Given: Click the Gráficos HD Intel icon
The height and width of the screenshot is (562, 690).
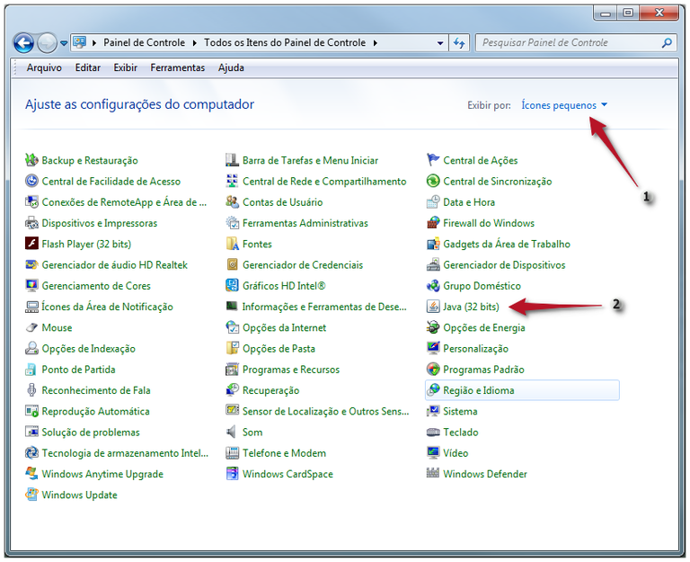Looking at the screenshot, I should 233,286.
